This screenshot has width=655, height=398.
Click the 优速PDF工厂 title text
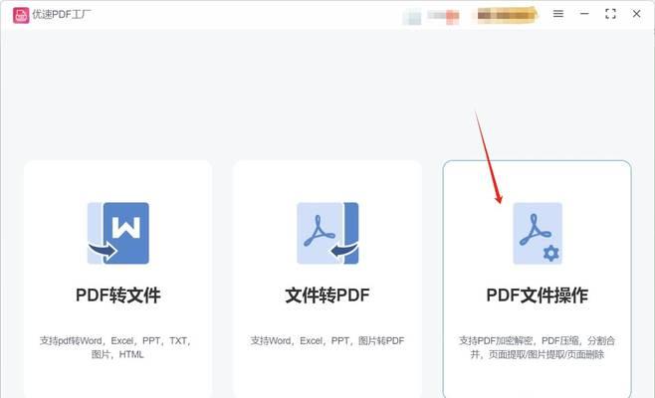click(62, 15)
